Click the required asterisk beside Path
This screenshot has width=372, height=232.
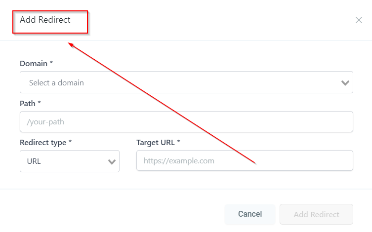[x=40, y=103]
